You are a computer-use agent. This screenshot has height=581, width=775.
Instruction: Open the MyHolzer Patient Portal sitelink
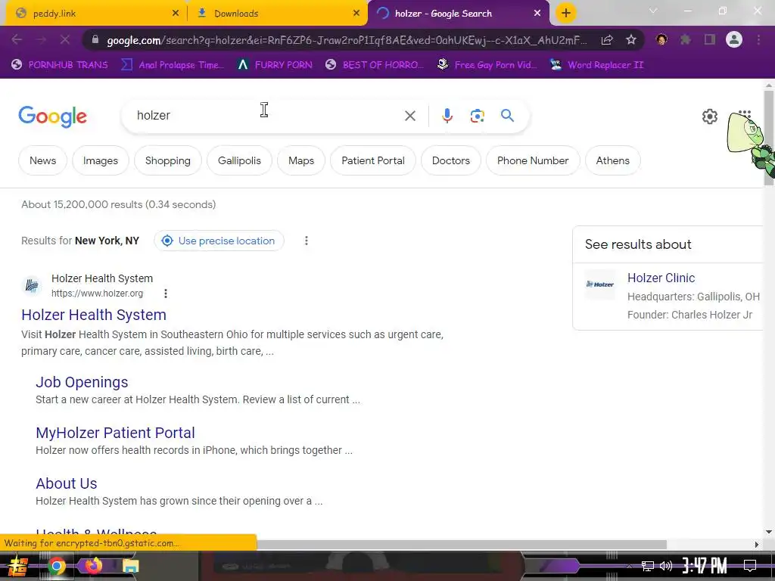115,433
